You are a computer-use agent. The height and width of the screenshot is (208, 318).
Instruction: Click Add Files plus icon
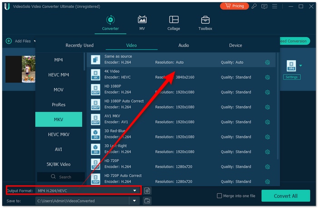[x=9, y=41]
